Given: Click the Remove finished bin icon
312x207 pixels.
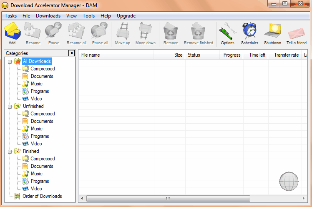Looking at the screenshot, I should (198, 31).
